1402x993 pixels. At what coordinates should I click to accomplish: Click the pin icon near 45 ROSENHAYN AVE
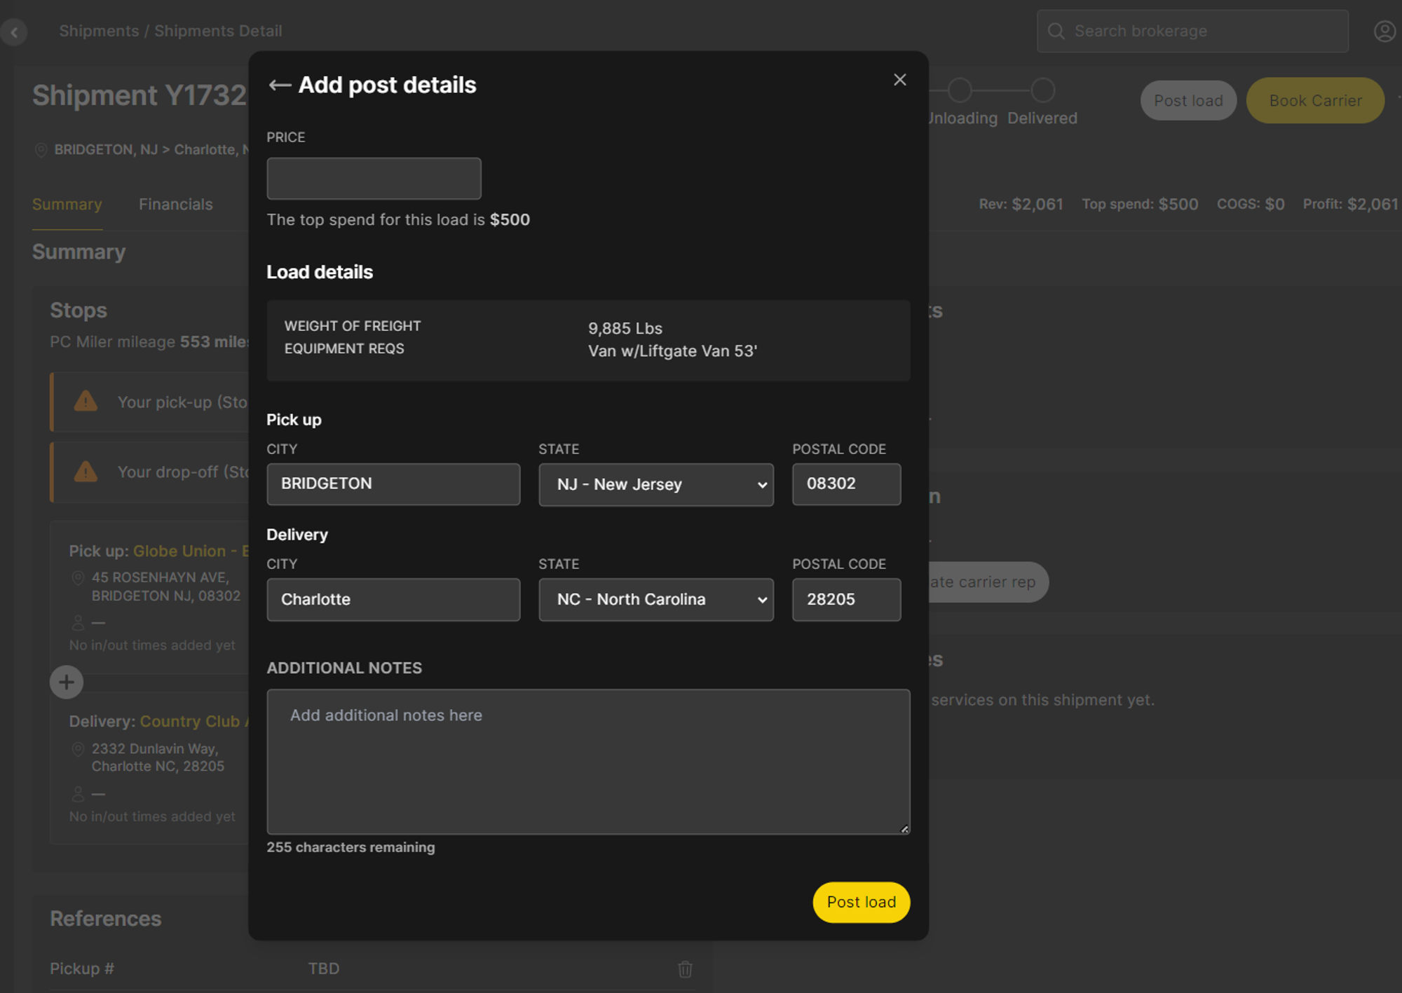pyautogui.click(x=78, y=578)
